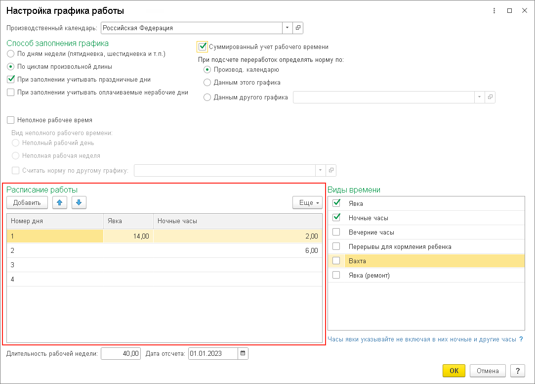Viewport: 535px width, 384px height.
Task: Move schedule row down with arrow icon
Action: coord(79,202)
